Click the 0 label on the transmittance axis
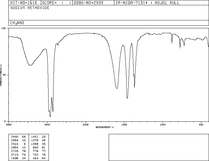209x161 pixels. click(x=5, y=121)
